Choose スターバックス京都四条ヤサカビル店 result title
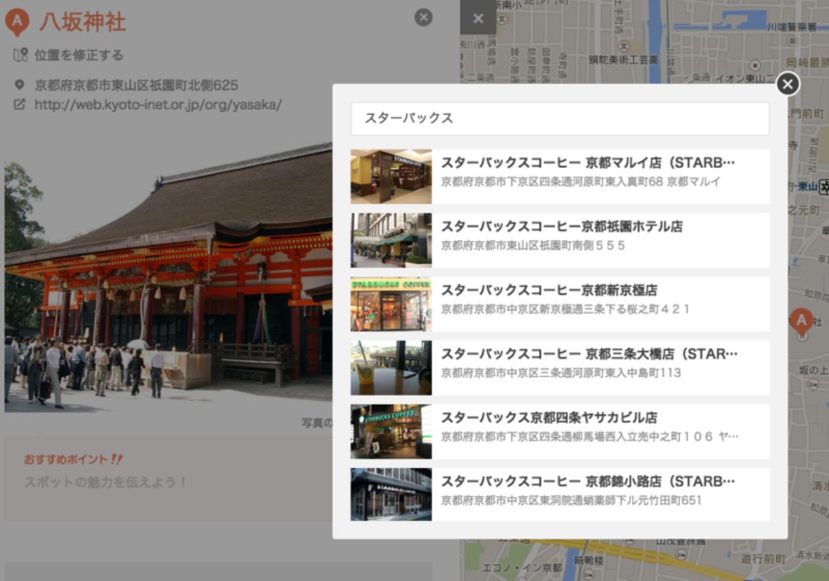The image size is (829, 581). 549,418
